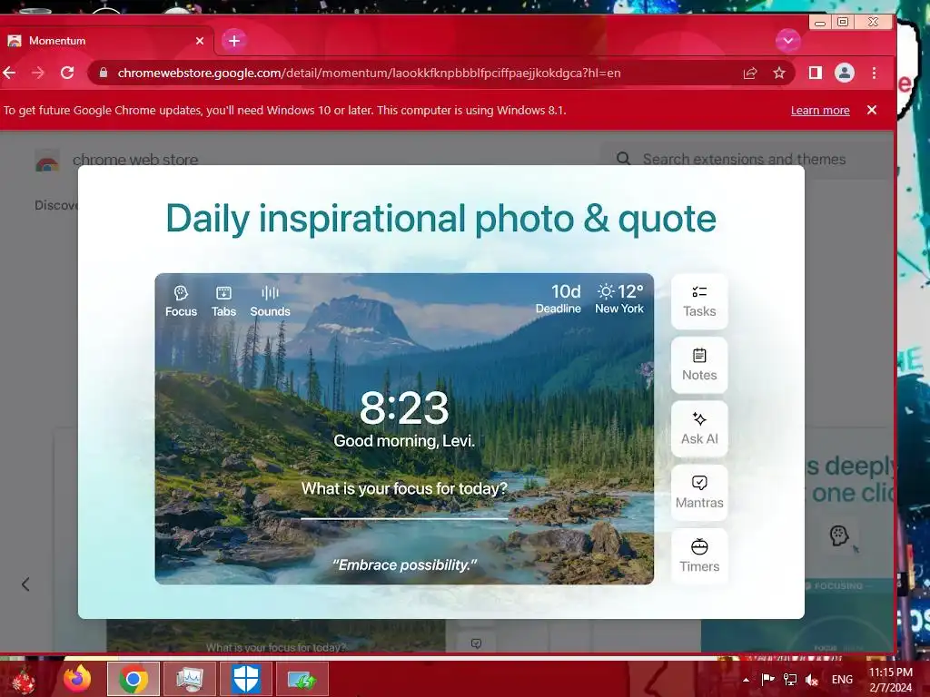Click the Embrace possibility quote

tap(404, 564)
